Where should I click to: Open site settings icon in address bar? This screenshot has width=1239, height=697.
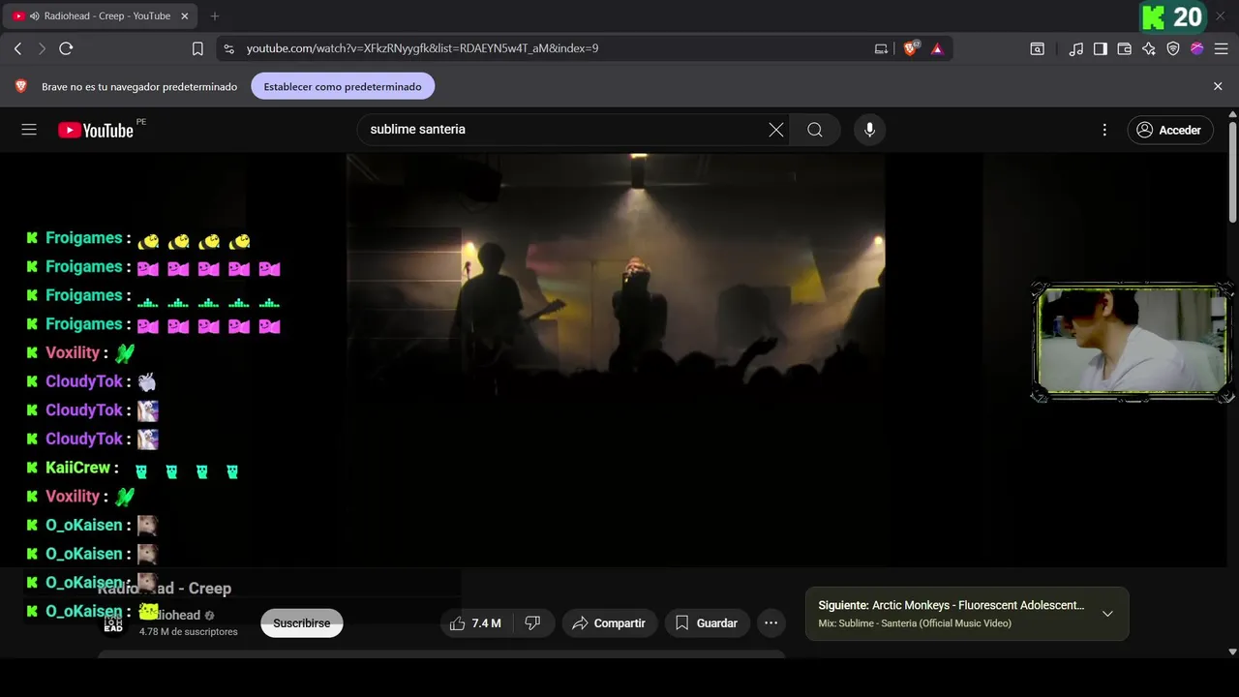click(x=228, y=48)
